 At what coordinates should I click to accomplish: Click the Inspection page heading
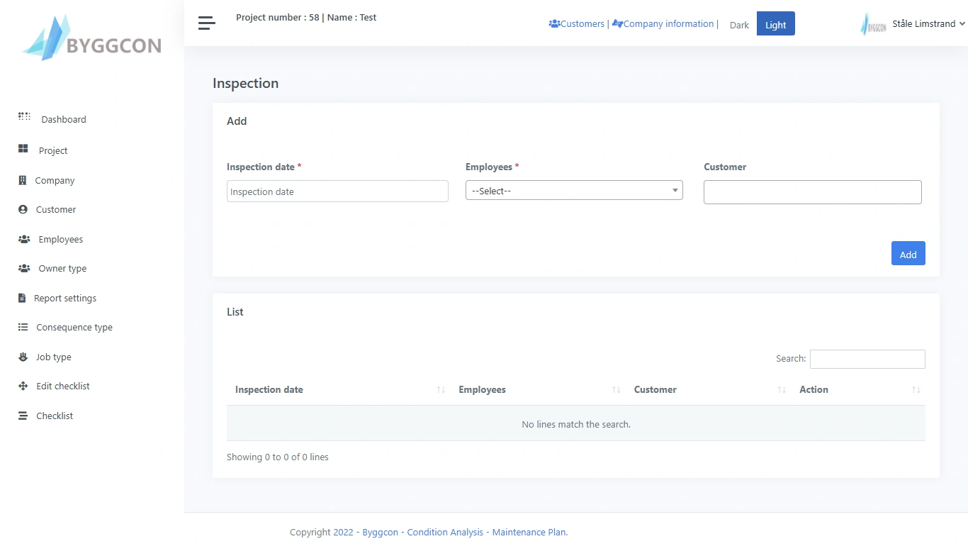pyautogui.click(x=245, y=83)
